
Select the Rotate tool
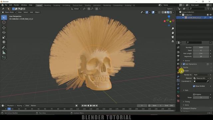pos(4,33)
